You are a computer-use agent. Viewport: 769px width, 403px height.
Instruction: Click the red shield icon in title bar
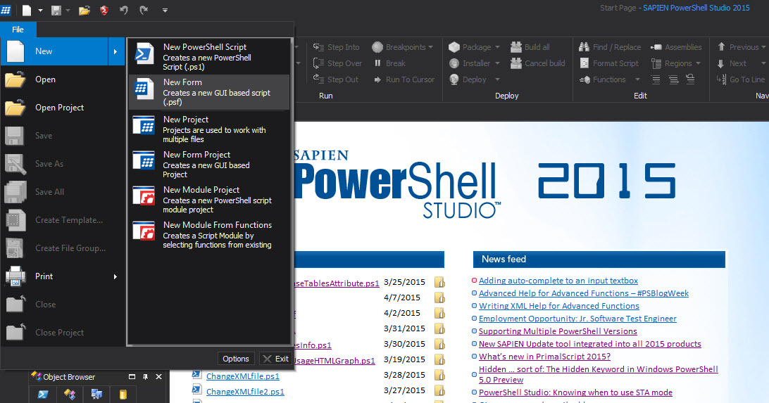point(104,11)
